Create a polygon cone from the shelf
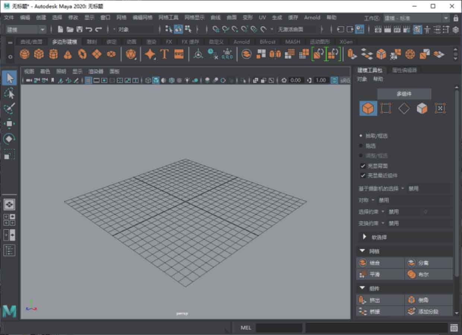462x335 pixels. 68,54
